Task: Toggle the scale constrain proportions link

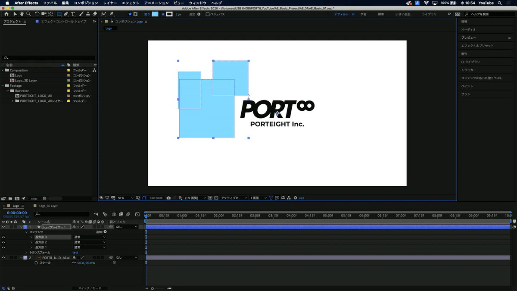Action: [74, 263]
